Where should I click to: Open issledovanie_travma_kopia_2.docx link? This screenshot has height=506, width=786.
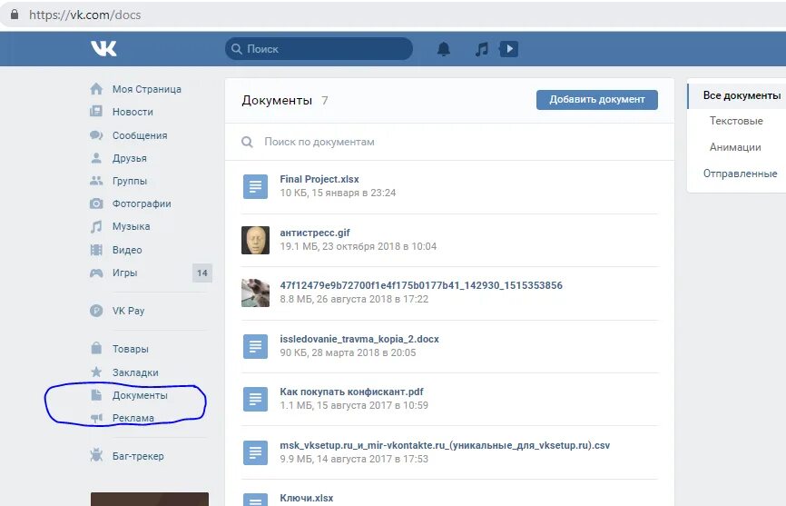[x=359, y=339]
